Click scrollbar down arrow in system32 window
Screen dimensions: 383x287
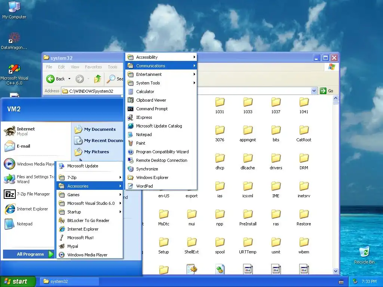[x=335, y=271]
